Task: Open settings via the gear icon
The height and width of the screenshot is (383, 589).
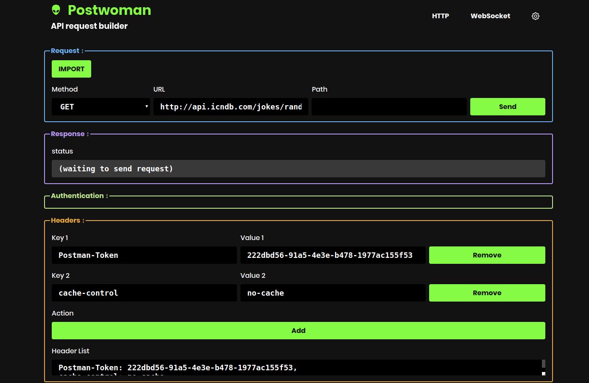Action: 536,16
